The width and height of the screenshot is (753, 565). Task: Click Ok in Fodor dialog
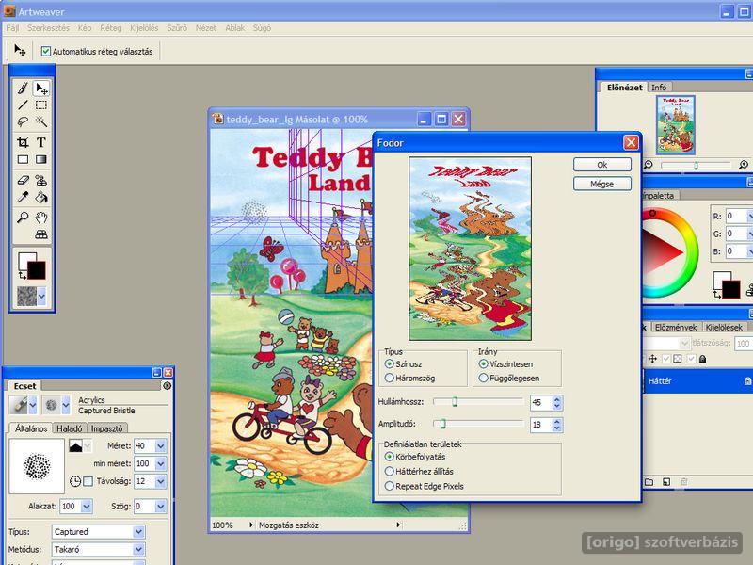tap(602, 164)
